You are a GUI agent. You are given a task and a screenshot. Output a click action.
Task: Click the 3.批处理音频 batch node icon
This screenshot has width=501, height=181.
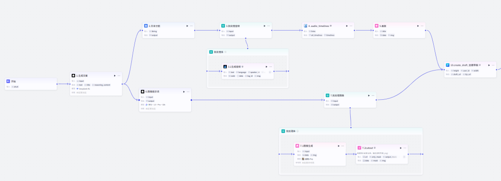(223, 26)
